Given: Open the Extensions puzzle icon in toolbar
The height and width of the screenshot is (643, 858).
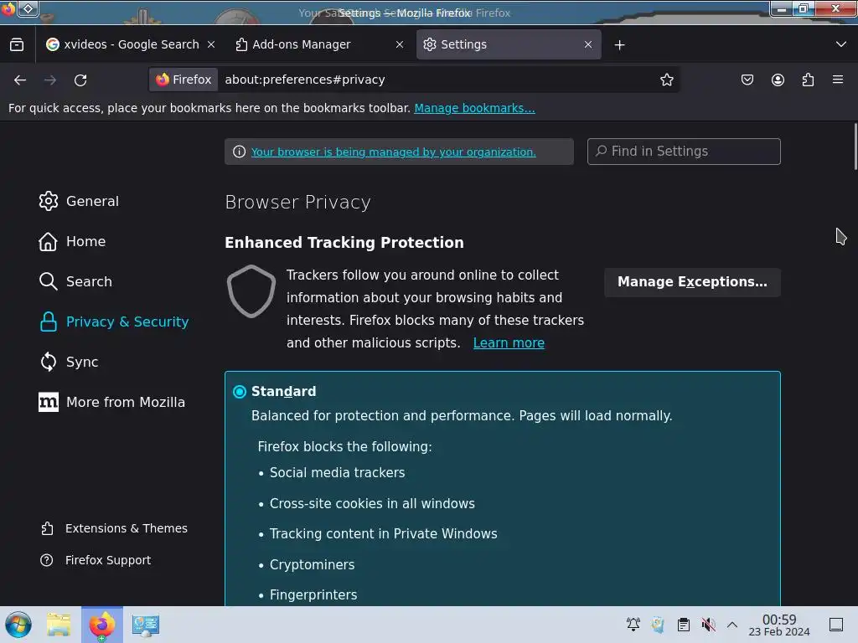Looking at the screenshot, I should coord(808,80).
